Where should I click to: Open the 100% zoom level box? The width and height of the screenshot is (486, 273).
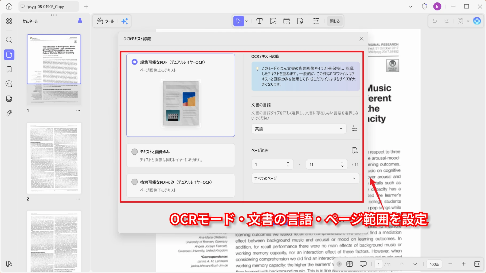pyautogui.click(x=434, y=264)
